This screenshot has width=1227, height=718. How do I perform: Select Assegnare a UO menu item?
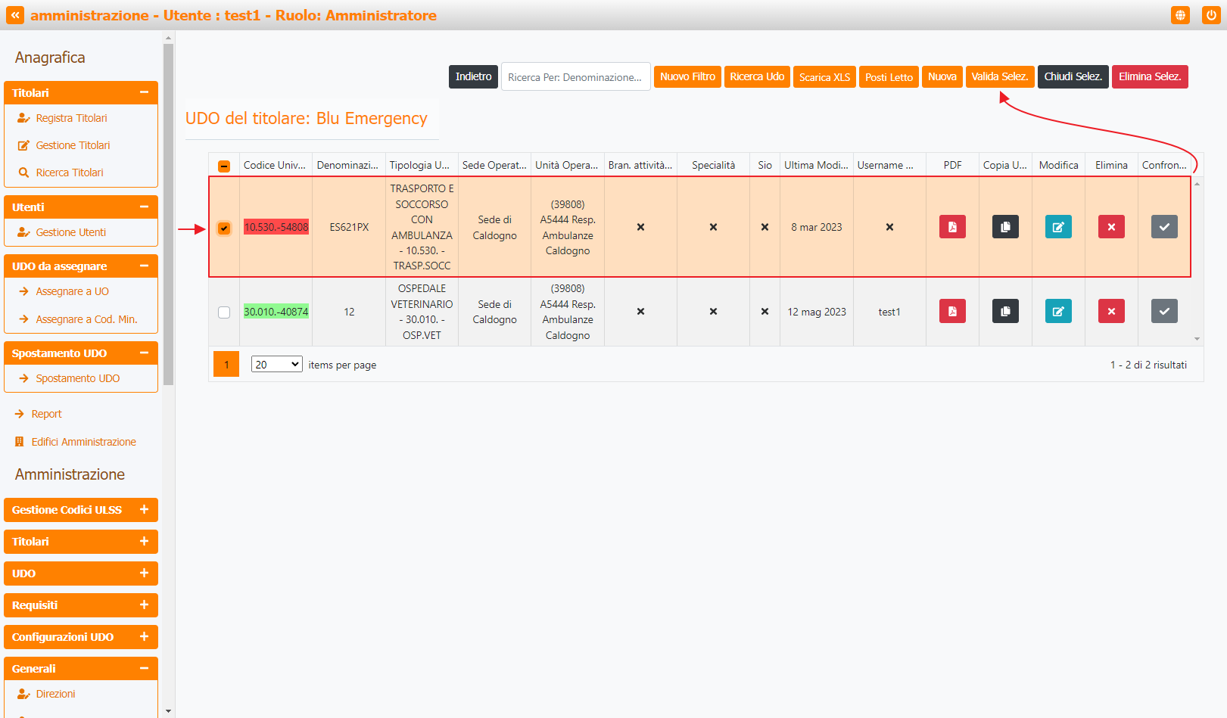tap(72, 291)
